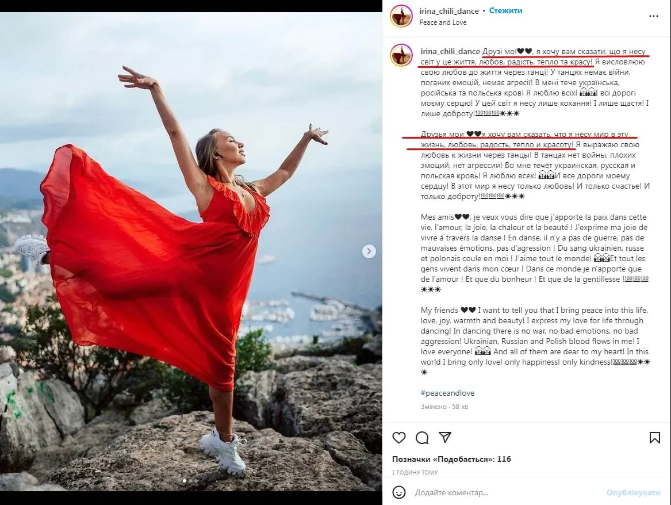Select the first carousel dot indicator
Viewport: 671px width, 505px height.
[185, 481]
